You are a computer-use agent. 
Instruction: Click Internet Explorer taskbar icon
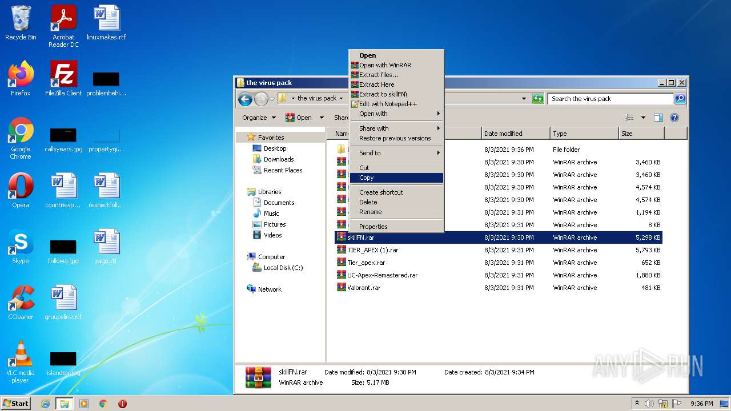coord(45,404)
